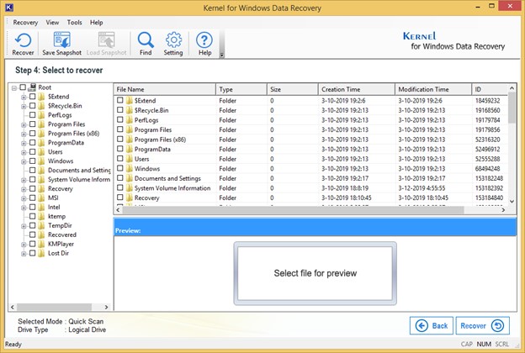Image resolution: width=525 pixels, height=353 pixels.
Task: Click the Find magnifier icon
Action: point(146,40)
